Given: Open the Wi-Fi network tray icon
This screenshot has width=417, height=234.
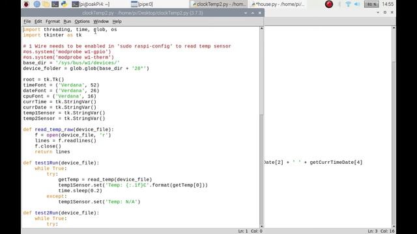Looking at the screenshot, I should (x=348, y=4).
